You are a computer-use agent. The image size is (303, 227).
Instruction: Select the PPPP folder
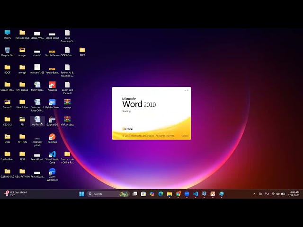click(82, 52)
